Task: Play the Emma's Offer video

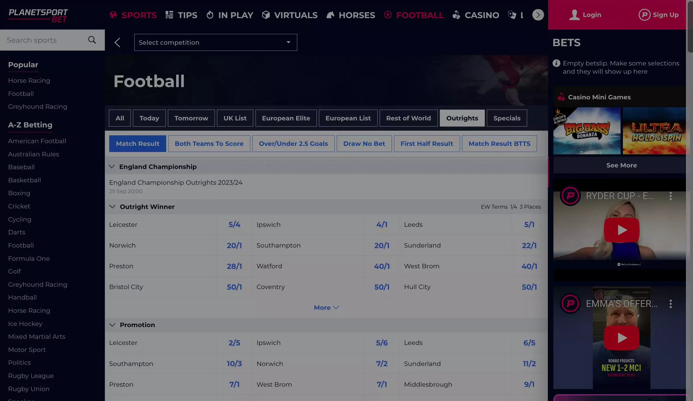Action: [x=621, y=338]
